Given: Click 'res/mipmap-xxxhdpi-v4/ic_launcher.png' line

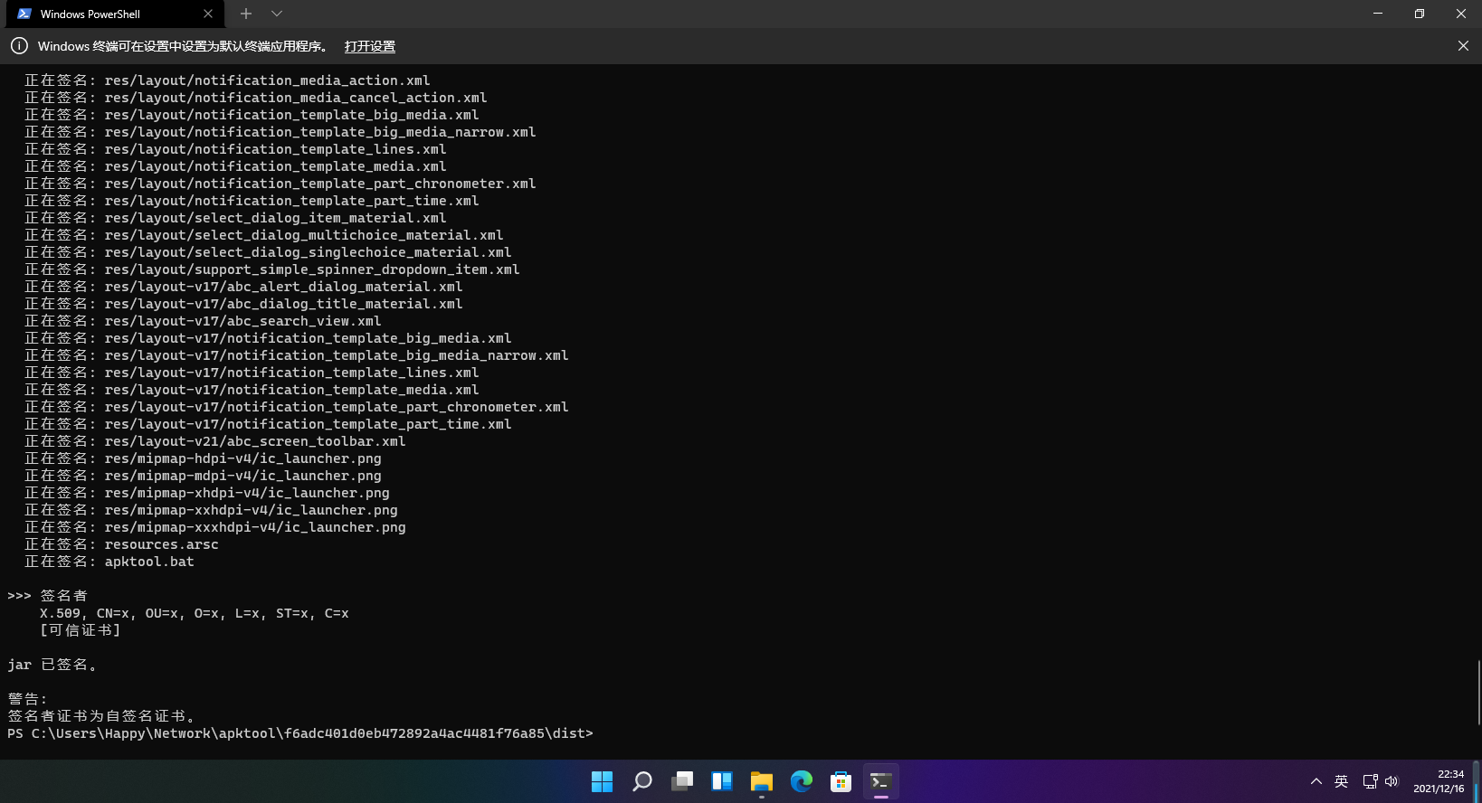Looking at the screenshot, I should (x=215, y=527).
